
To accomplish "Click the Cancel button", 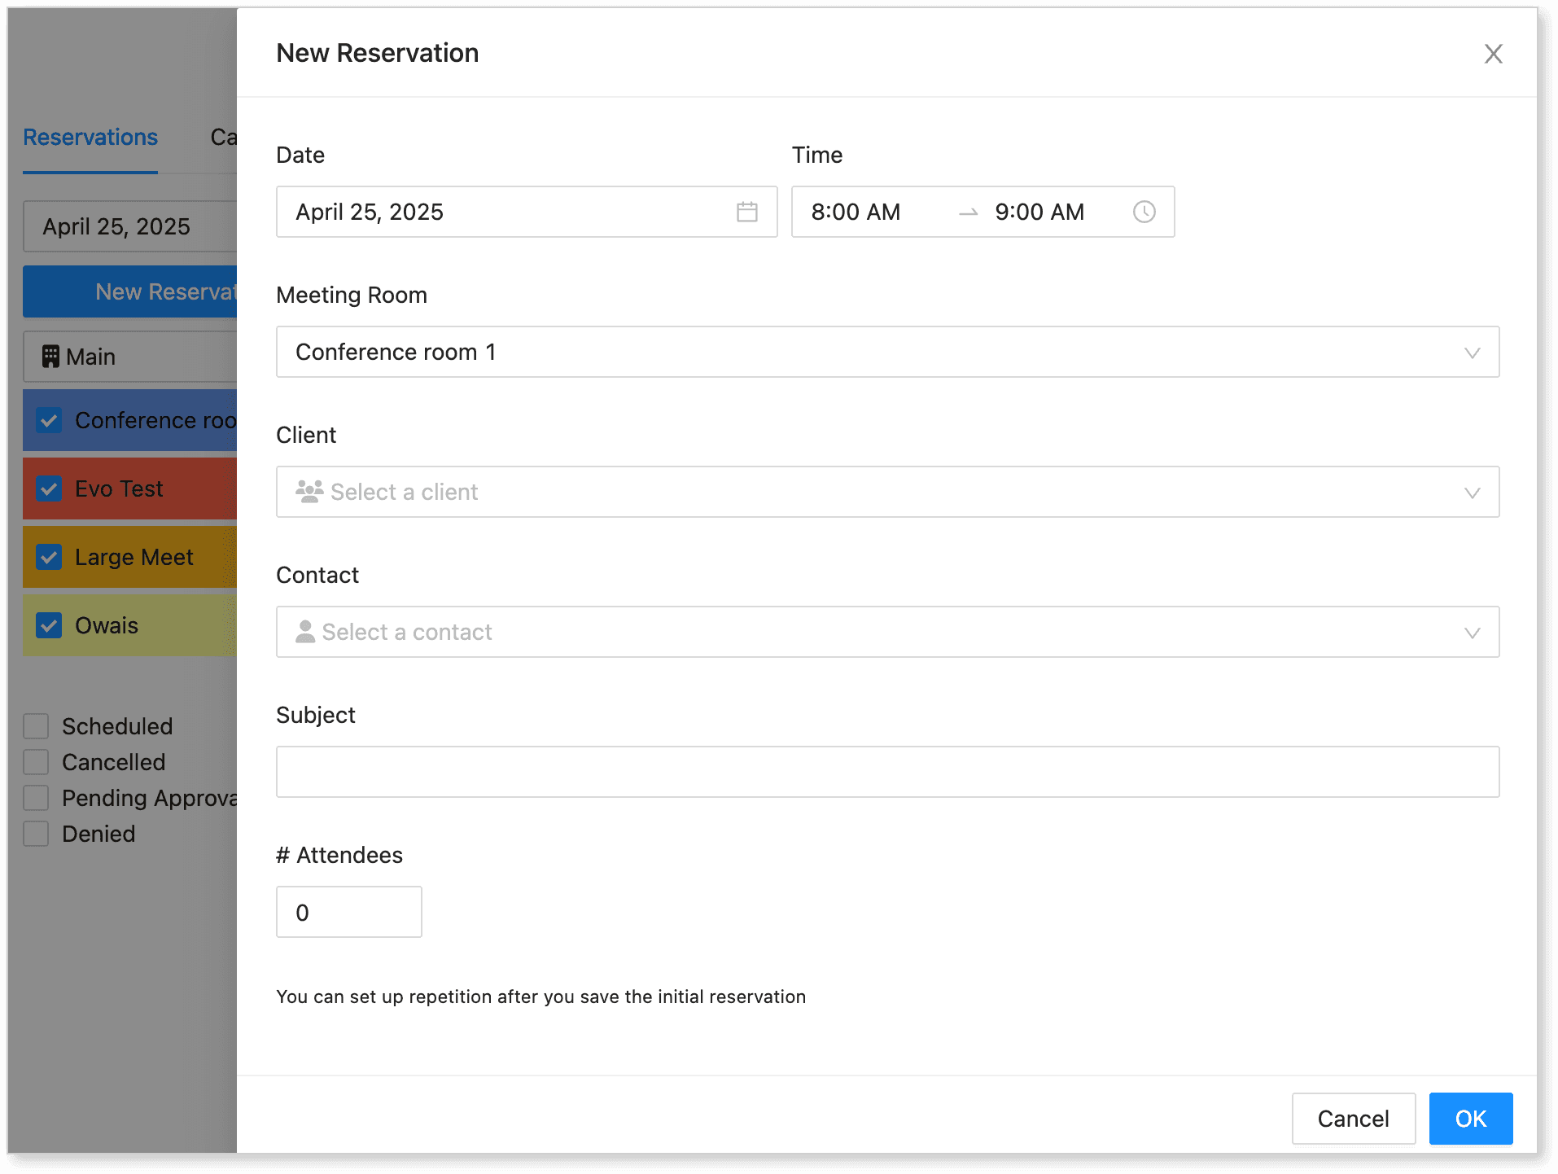I will click(x=1353, y=1119).
